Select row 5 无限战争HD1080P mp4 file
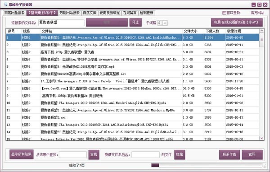Viewport: 270px width, 172px height. click(77, 67)
